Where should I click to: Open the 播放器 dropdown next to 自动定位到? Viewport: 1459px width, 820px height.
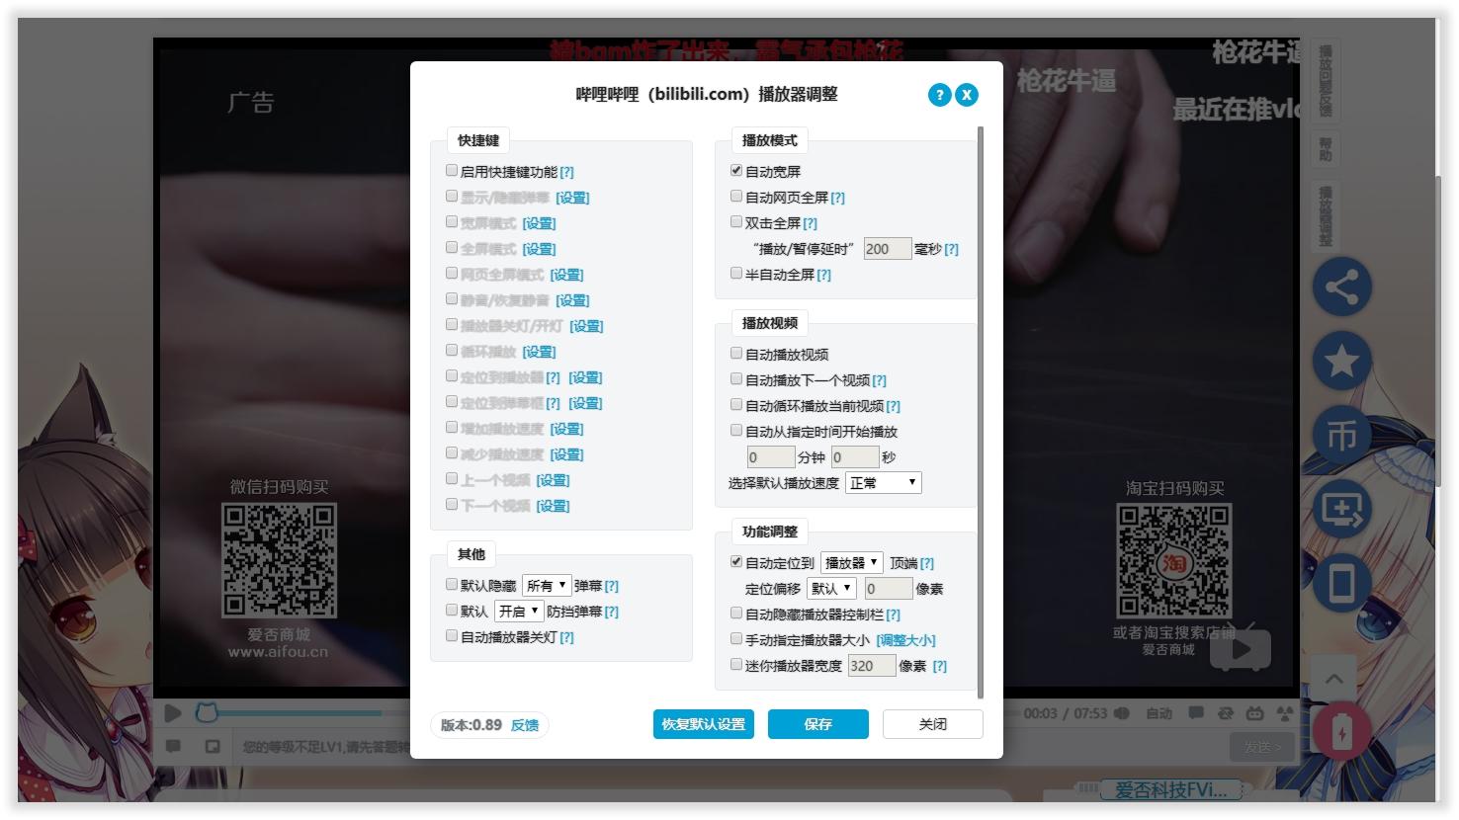tap(852, 563)
